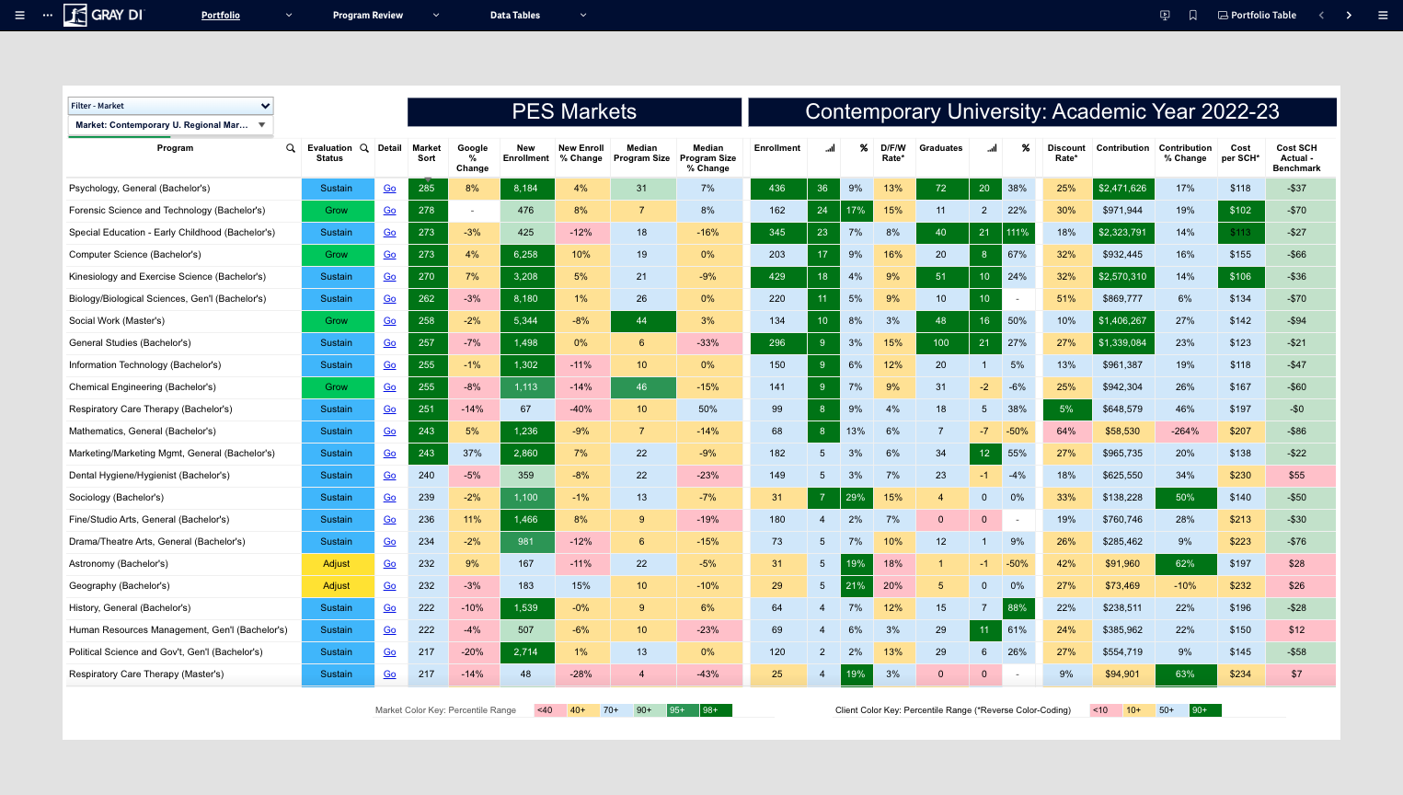Viewport: 1403px width, 795px height.
Task: Click Go link for Psychology, General (Bachelor's)
Action: (x=390, y=189)
